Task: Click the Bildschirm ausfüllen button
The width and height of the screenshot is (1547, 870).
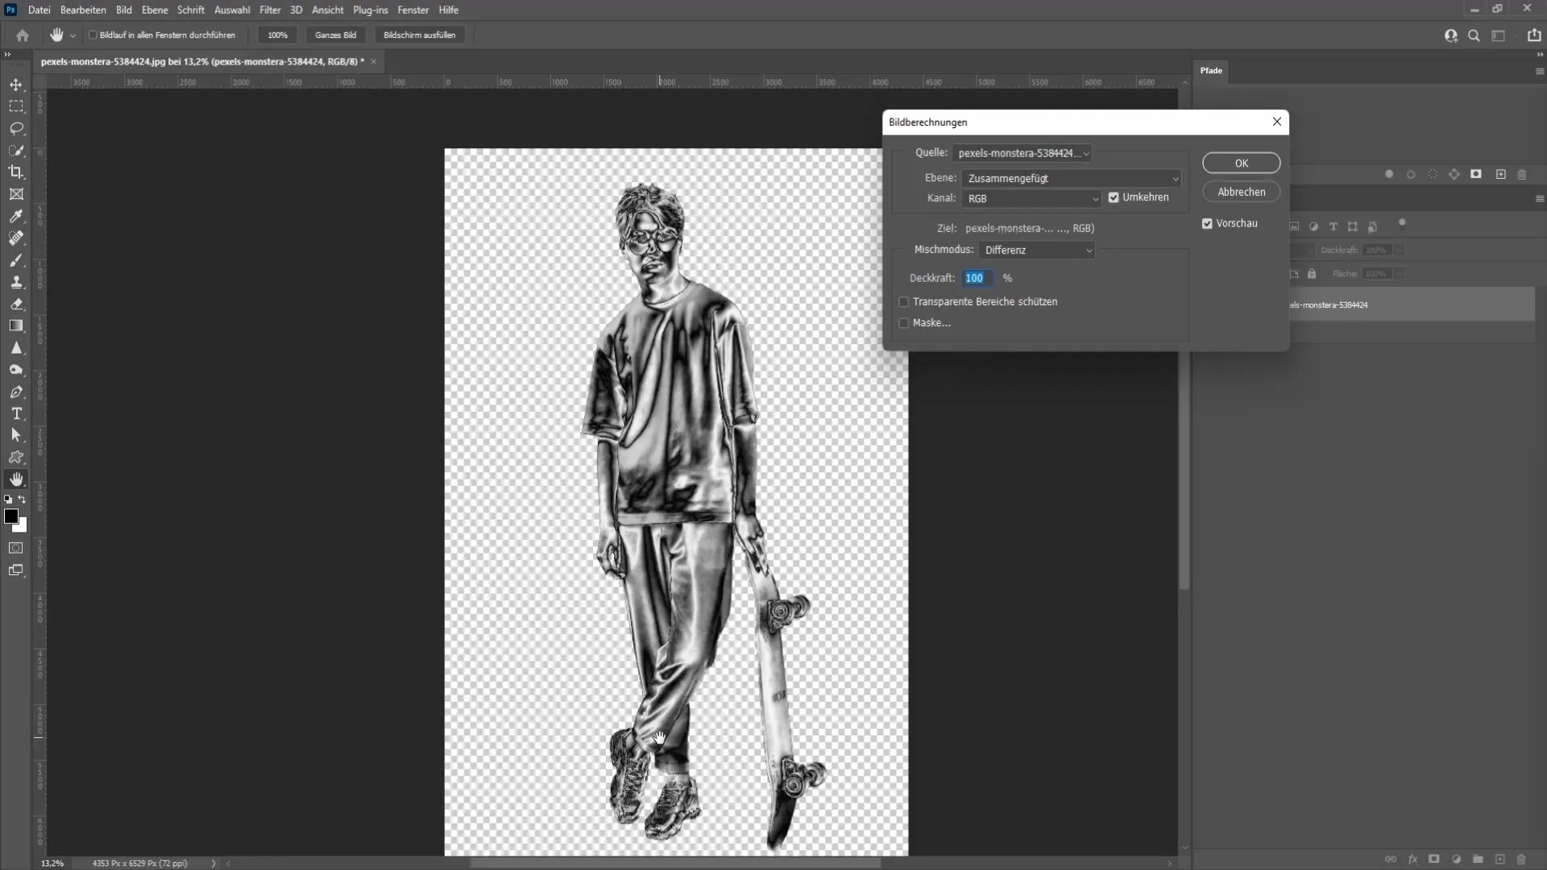Action: (x=419, y=35)
